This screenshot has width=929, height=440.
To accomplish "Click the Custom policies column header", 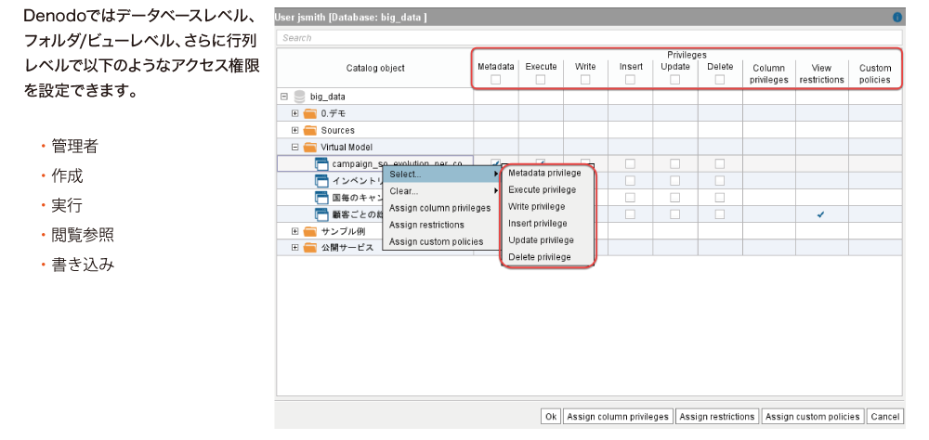I will (874, 74).
